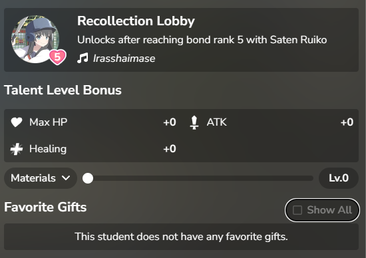The height and width of the screenshot is (258, 366).
Task: Click the bond rank 5 heart badge
Action: coord(57,57)
